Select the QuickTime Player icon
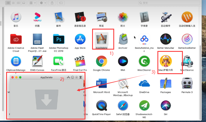 tap(101, 106)
